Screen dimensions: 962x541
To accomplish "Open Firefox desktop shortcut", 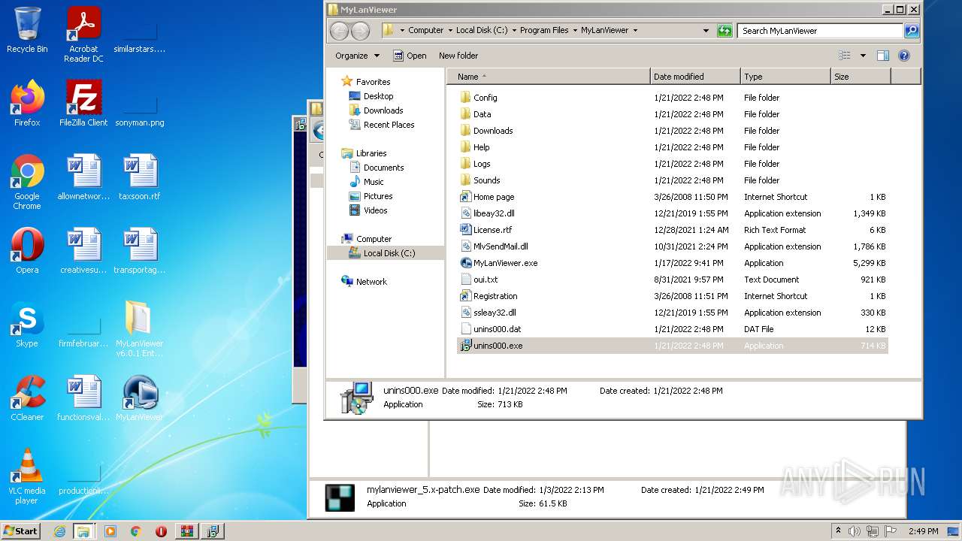I will tap(27, 104).
